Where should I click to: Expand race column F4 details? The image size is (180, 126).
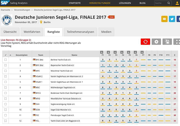pyautogui.click(x=122, y=52)
